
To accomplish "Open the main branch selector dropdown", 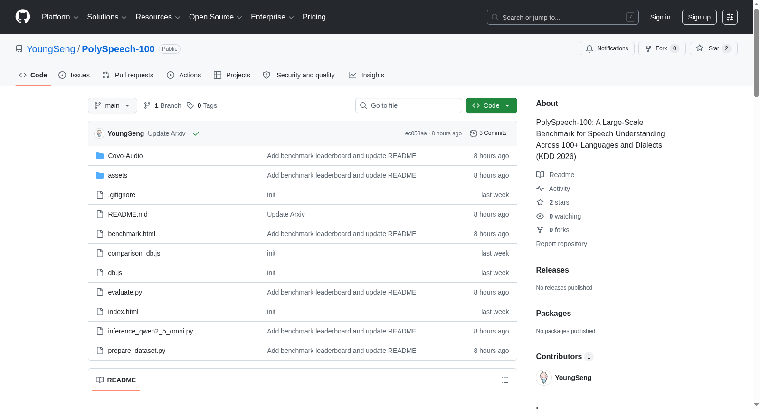I will [113, 105].
